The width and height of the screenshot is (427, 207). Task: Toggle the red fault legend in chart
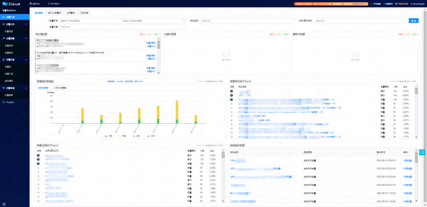click(108, 135)
